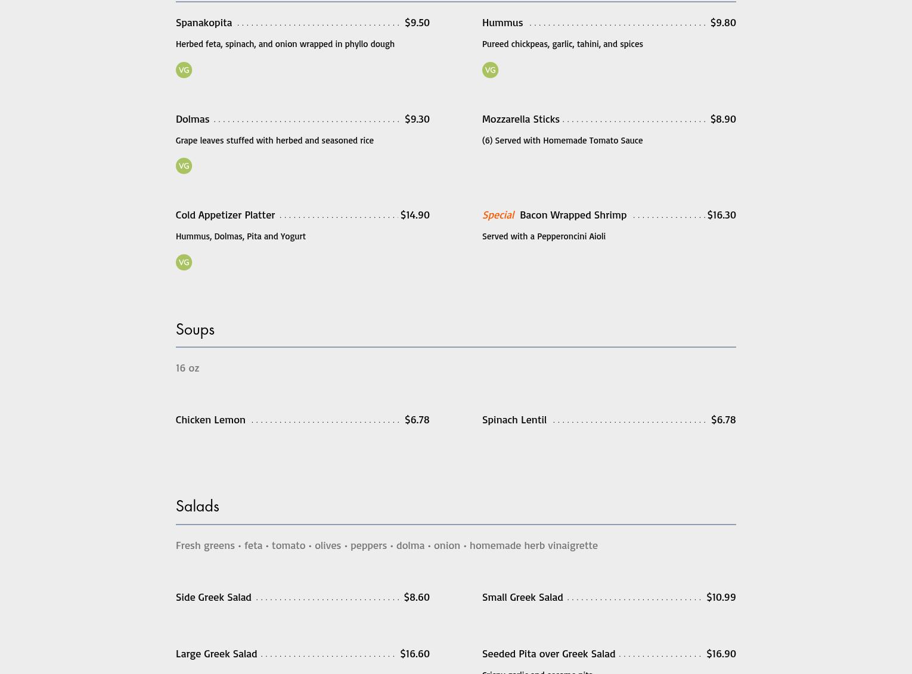The image size is (912, 674).
Task: Open the Soups section heading
Action: (195, 329)
